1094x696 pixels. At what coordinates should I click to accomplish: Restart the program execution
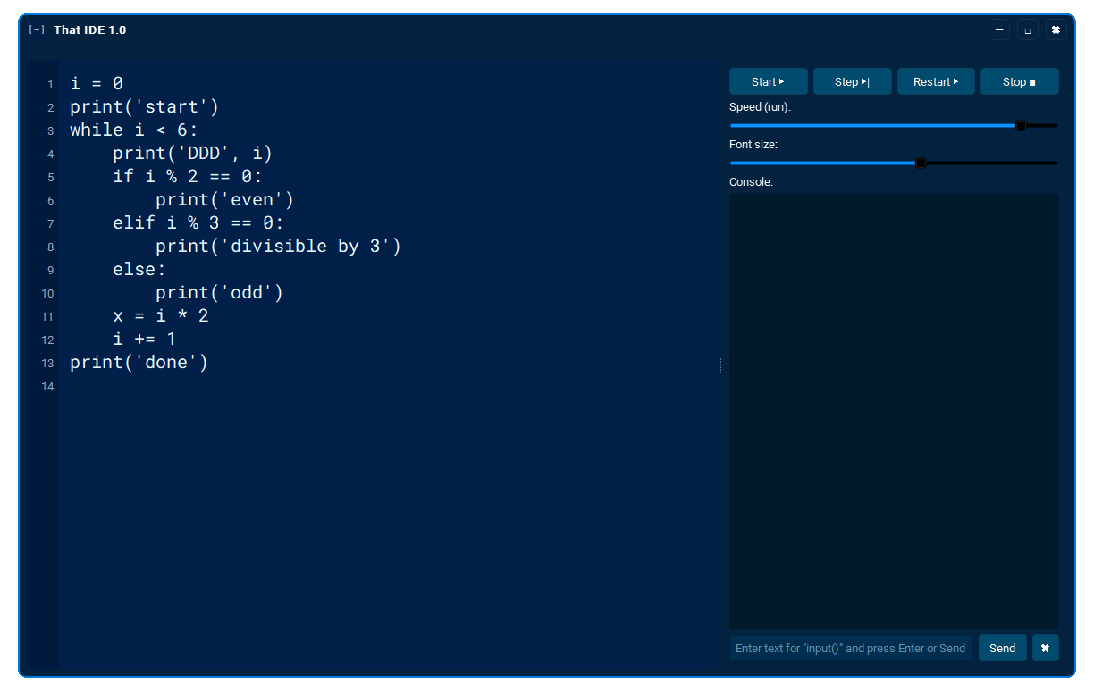935,81
